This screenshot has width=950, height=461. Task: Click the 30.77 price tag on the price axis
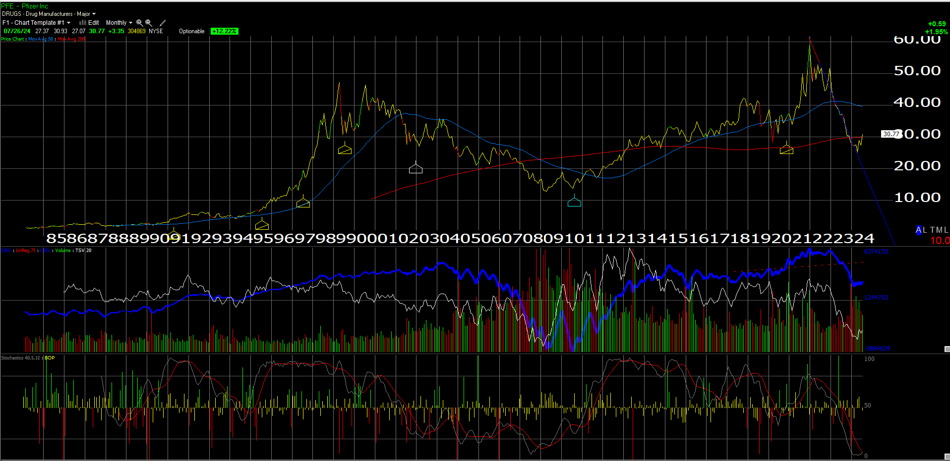891,134
